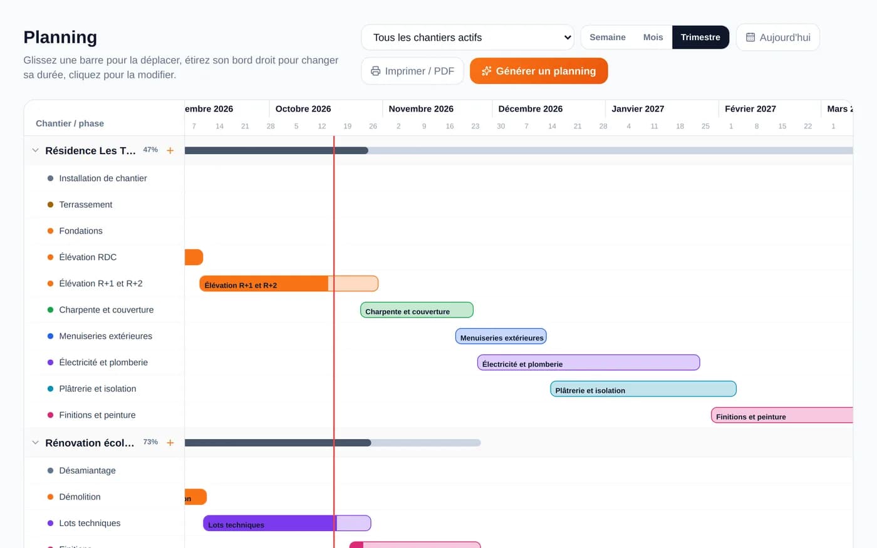Click the orange Démolition bar

tap(195, 497)
